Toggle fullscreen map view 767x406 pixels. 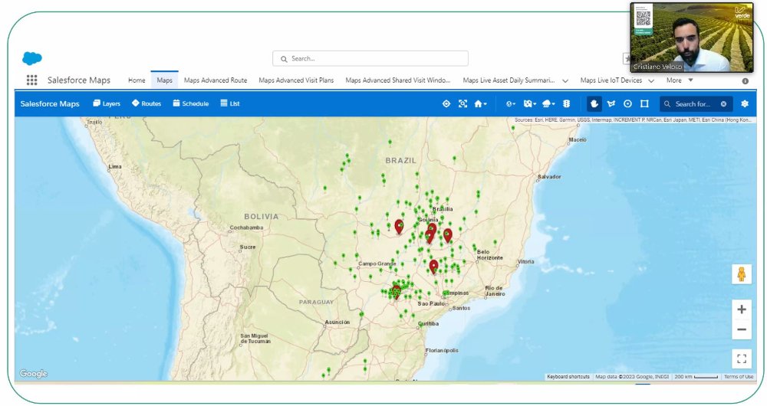pos(741,358)
